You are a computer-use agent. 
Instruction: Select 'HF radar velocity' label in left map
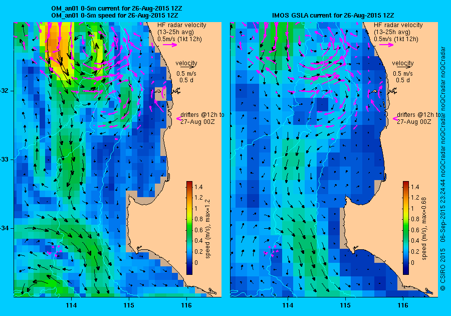click(182, 25)
